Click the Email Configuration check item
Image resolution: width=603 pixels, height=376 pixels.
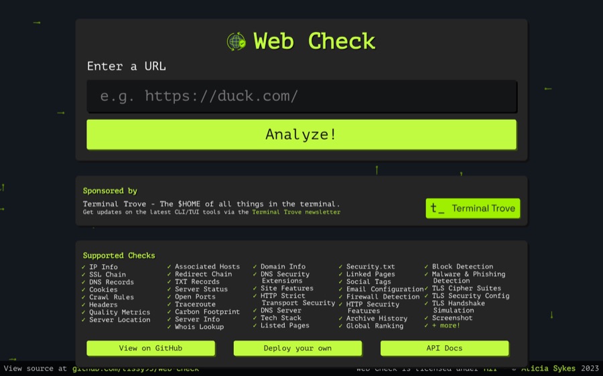pyautogui.click(x=385, y=289)
